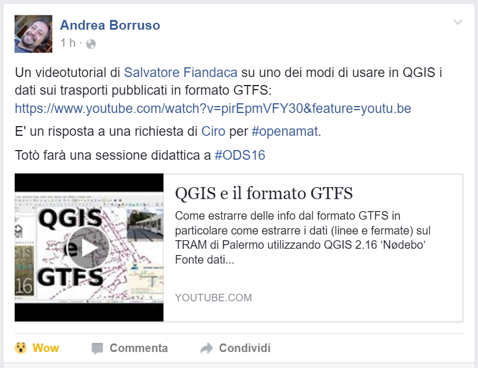This screenshot has height=368, width=478.
Task: Open Salvatore Fiandaca's profile link
Action: (x=180, y=72)
